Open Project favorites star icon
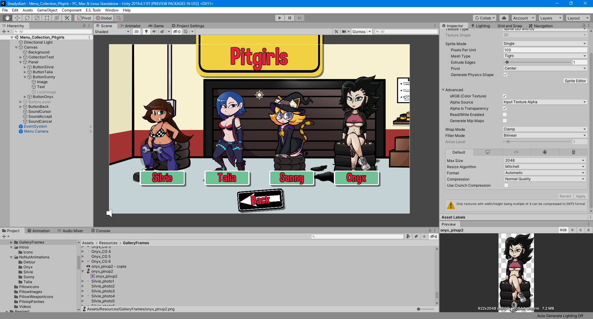 [424, 236]
